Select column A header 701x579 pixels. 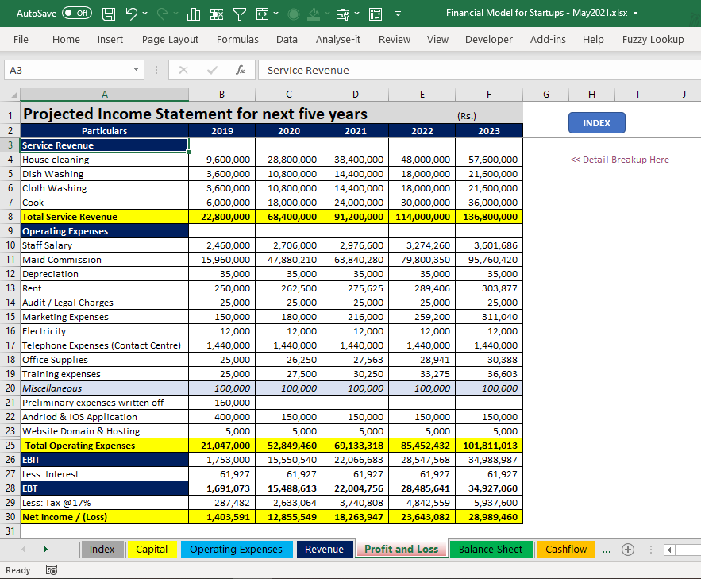coord(104,95)
